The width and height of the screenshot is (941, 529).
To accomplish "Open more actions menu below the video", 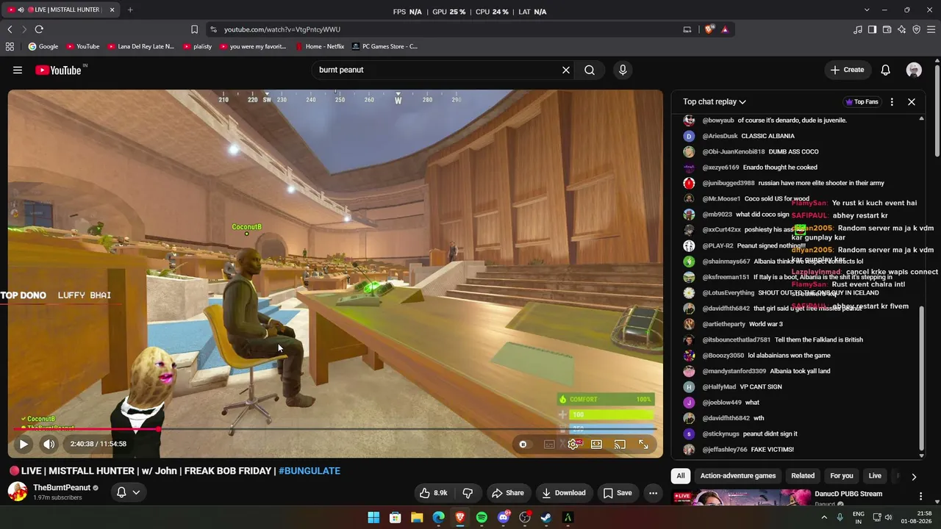I will click(653, 493).
